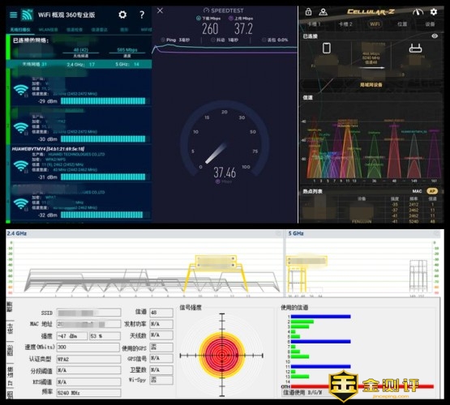Image resolution: width=450 pixels, height=405 pixels.
Task: Click the MAC address field
Action: [x=88, y=324]
